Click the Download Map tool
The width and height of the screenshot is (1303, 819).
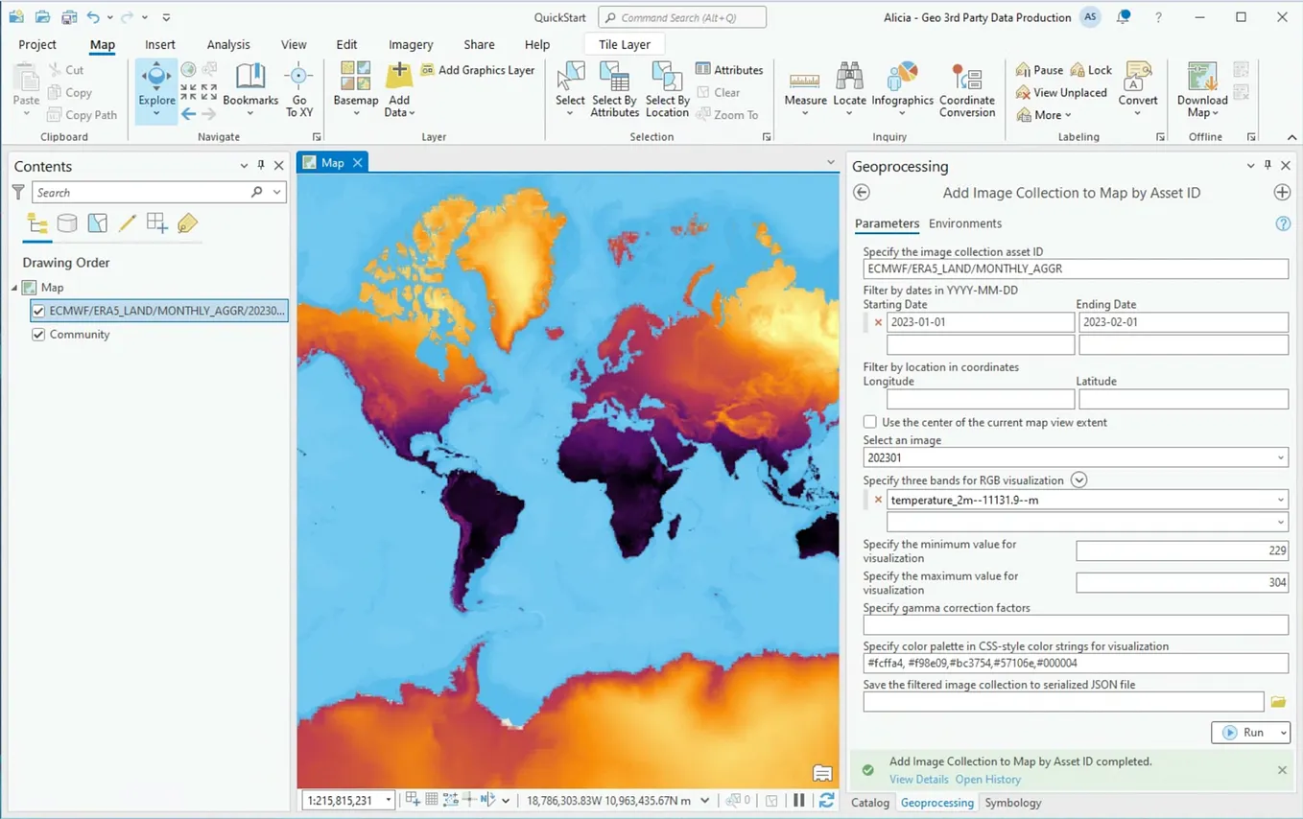[1200, 91]
